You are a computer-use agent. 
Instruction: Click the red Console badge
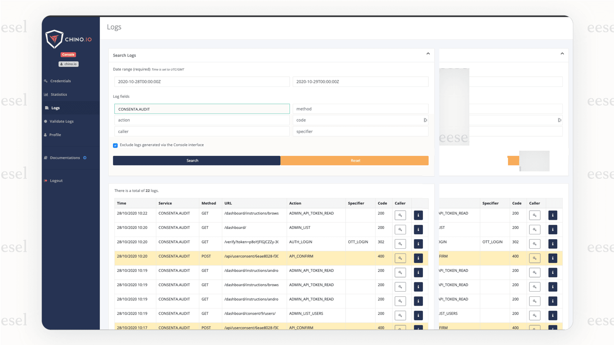click(68, 54)
